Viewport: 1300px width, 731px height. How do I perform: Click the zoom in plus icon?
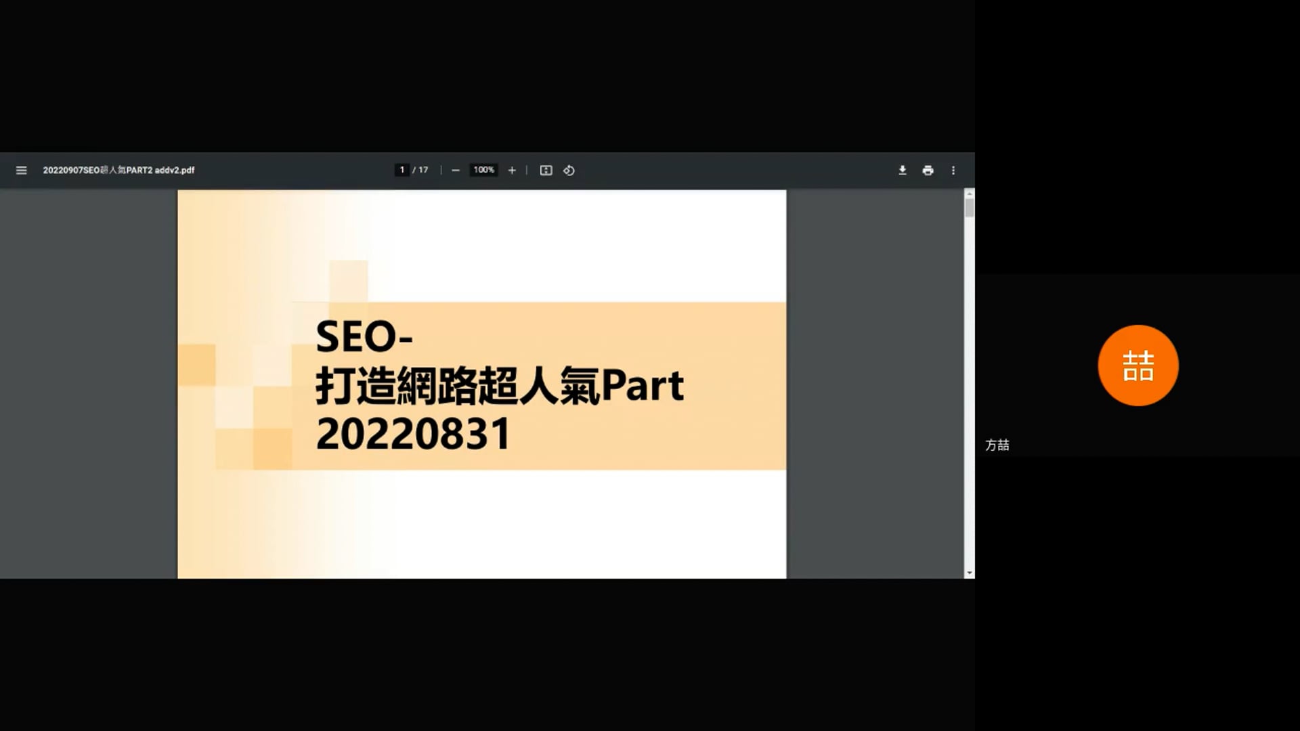point(512,171)
